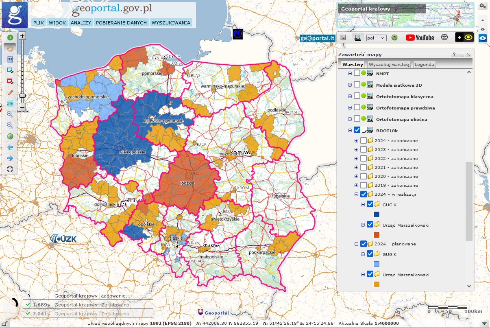Switch to the Legenda tab
This screenshot has width=490, height=328.
[424, 64]
